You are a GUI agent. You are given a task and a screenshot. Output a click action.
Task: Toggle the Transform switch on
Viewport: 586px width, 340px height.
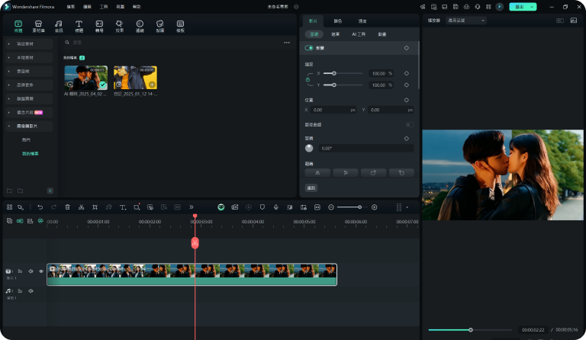(309, 48)
